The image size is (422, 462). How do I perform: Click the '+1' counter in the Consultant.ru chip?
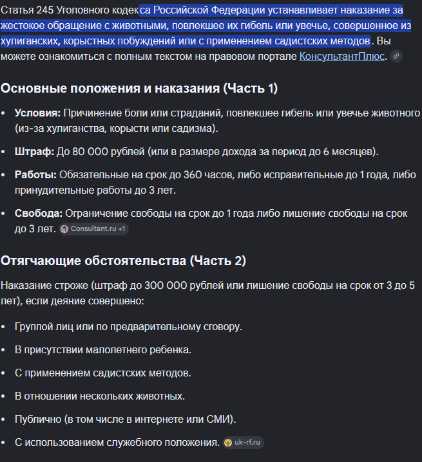point(122,228)
